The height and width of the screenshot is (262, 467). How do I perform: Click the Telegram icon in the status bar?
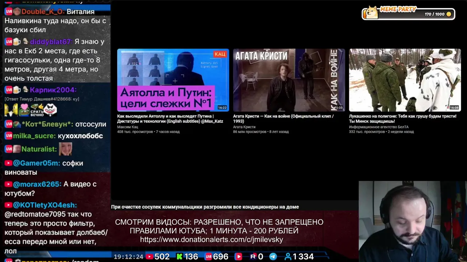coord(273,257)
